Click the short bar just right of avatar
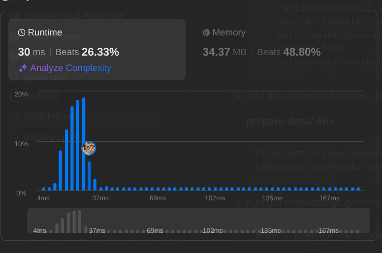382x253 pixels. 89,176
